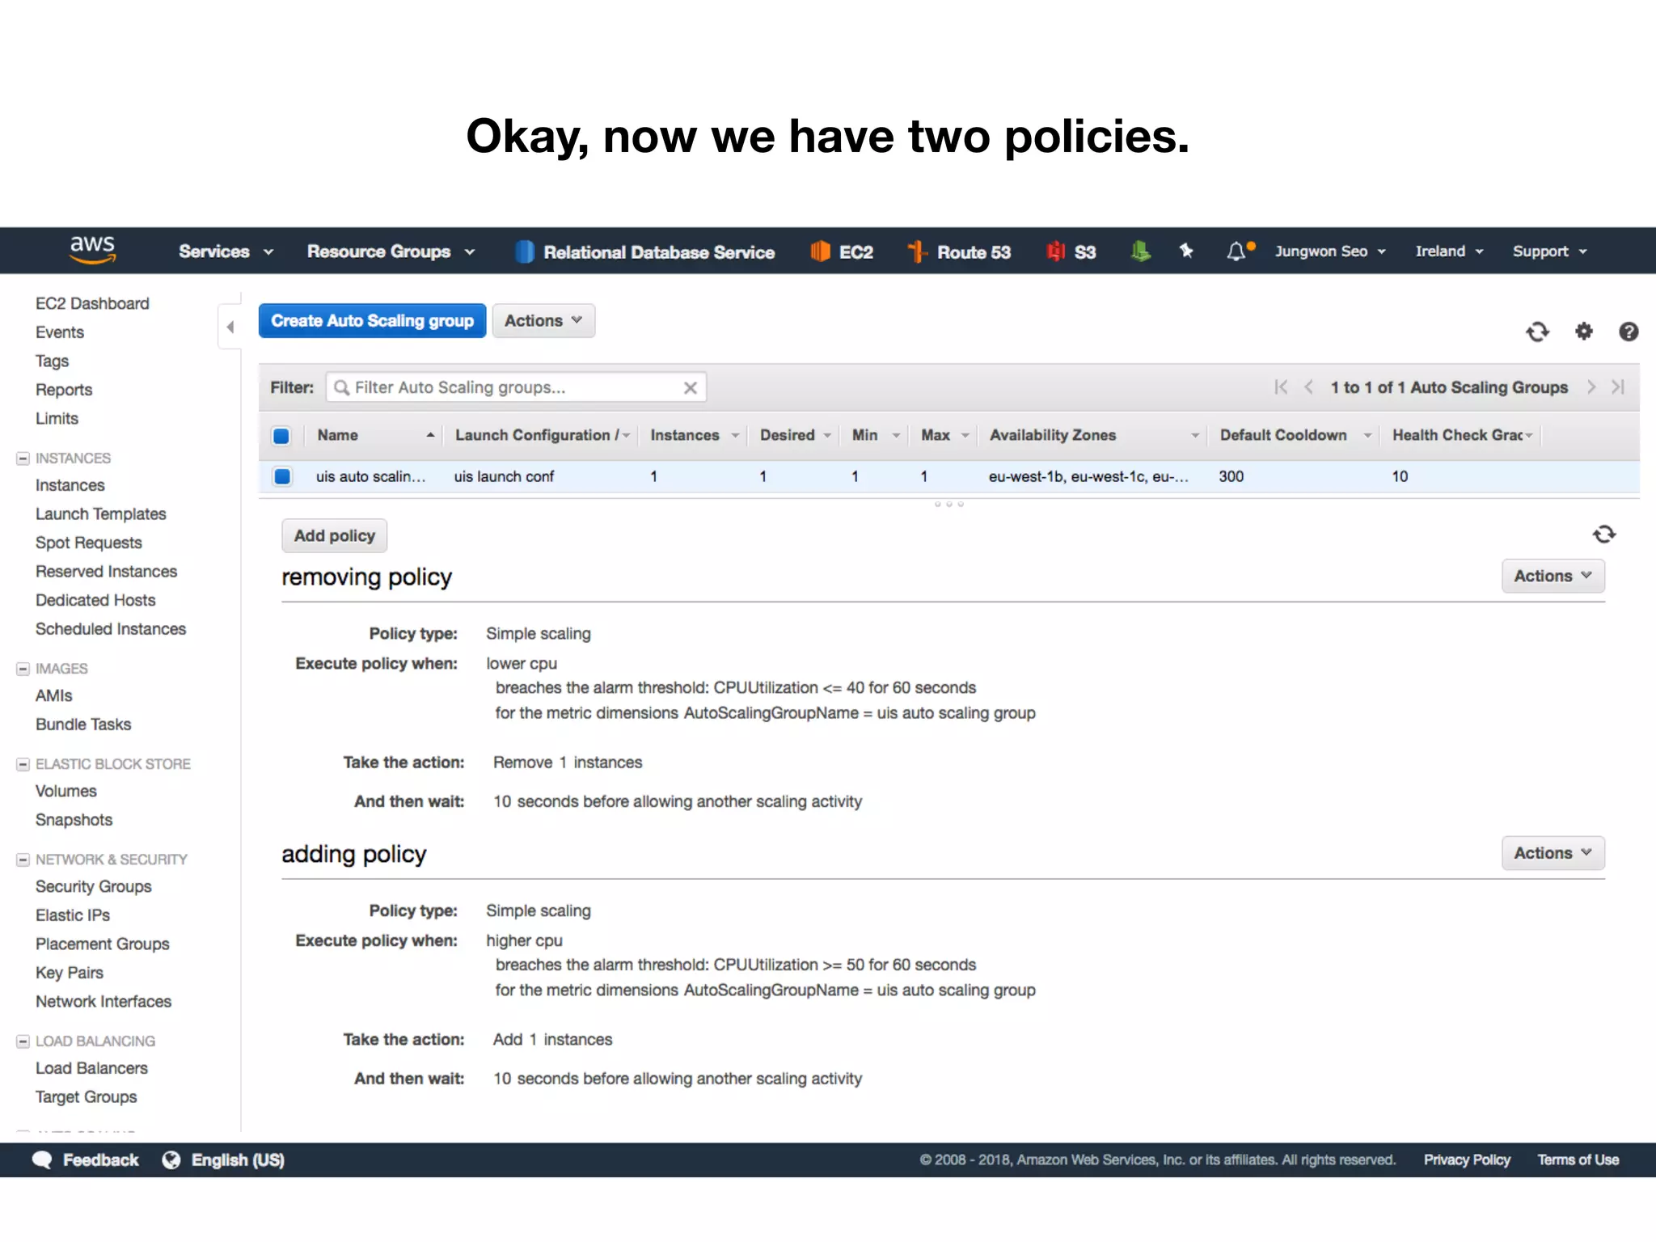This screenshot has width=1656, height=1242.
Task: Collapse the left navigation sidebar arrow
Action: click(230, 327)
